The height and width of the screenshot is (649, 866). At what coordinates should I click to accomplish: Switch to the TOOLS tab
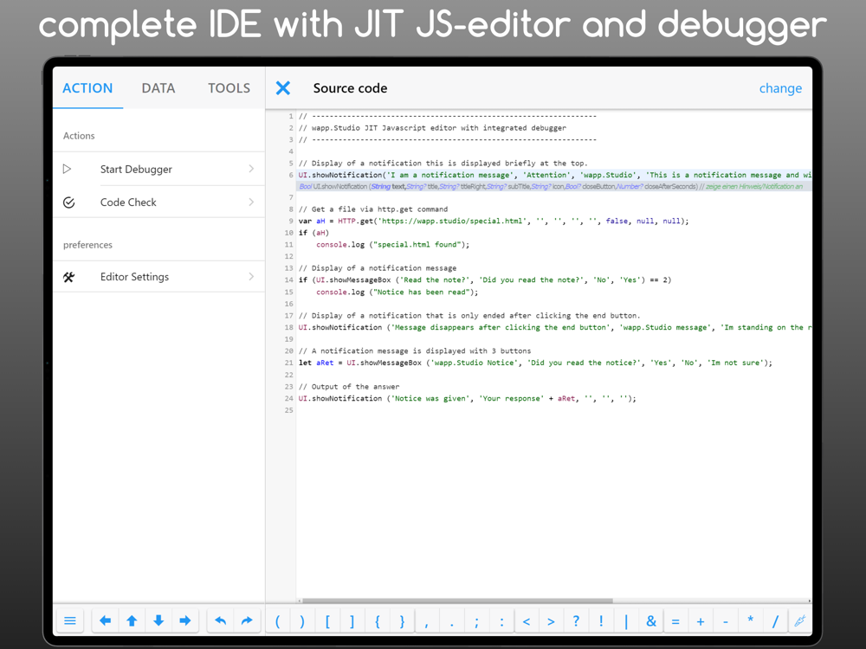[x=229, y=88]
